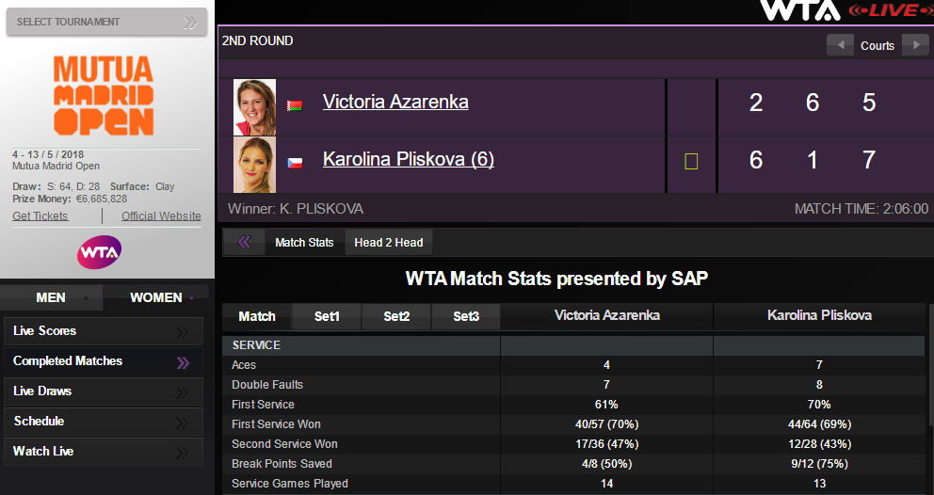Click the next court arrow
This screenshot has height=495, width=934.
coord(915,45)
